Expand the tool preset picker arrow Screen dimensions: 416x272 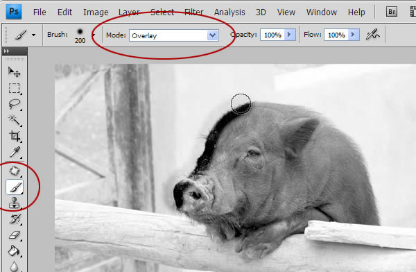click(34, 35)
